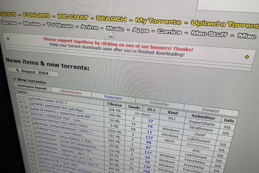The width and height of the screenshot is (259, 173).
Task: Click the PS1 kind cell
Action: pos(172,119)
